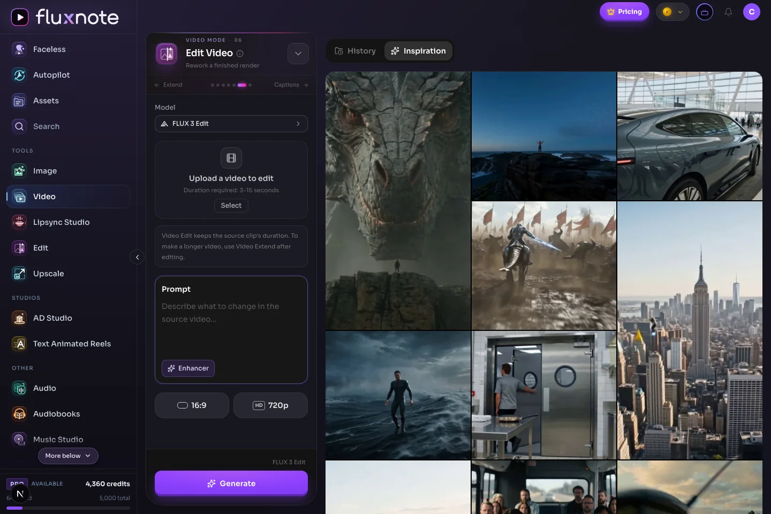Click the credits usage progress bar
This screenshot has width=771, height=514.
68,508
